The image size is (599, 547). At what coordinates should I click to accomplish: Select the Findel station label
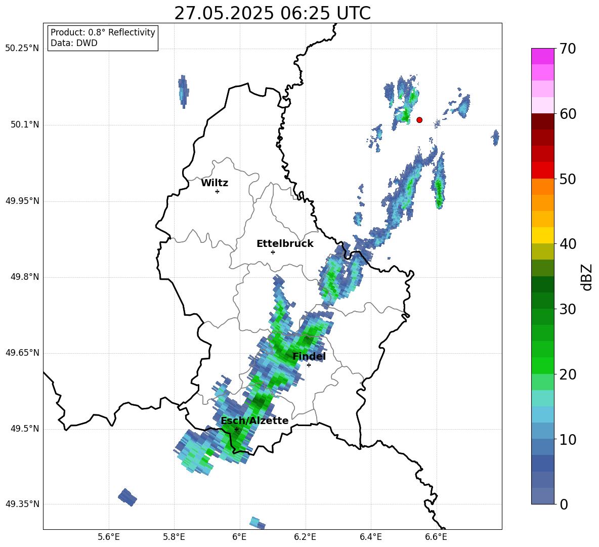pyautogui.click(x=309, y=356)
